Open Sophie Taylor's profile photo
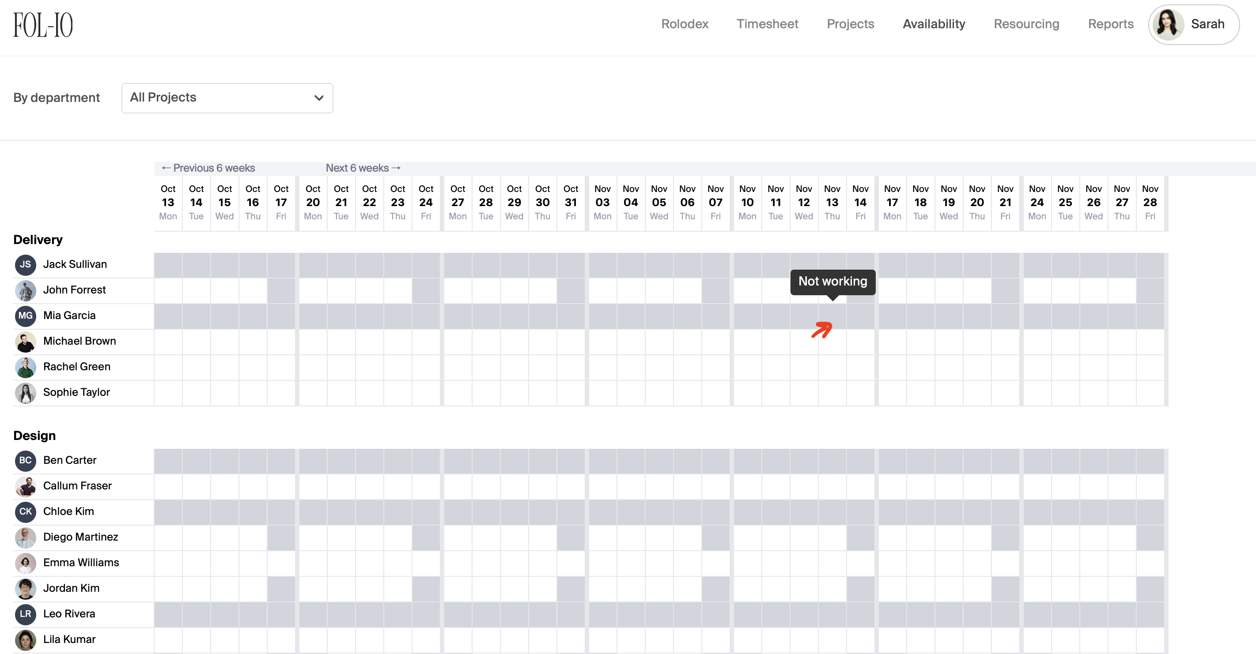The width and height of the screenshot is (1256, 654). (x=25, y=393)
